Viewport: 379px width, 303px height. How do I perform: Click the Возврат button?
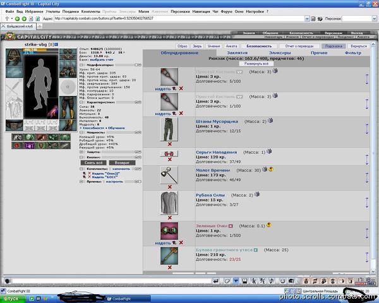(x=122, y=163)
